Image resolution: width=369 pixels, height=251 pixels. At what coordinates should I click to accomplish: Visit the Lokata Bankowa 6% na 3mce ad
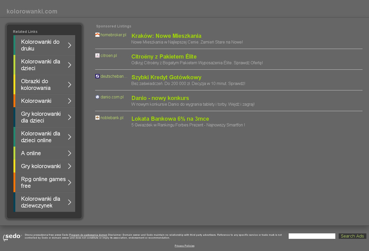[170, 119]
